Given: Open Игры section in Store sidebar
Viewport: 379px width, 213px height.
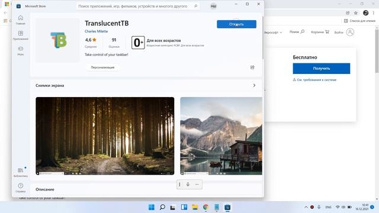Looking at the screenshot, I should [21, 51].
